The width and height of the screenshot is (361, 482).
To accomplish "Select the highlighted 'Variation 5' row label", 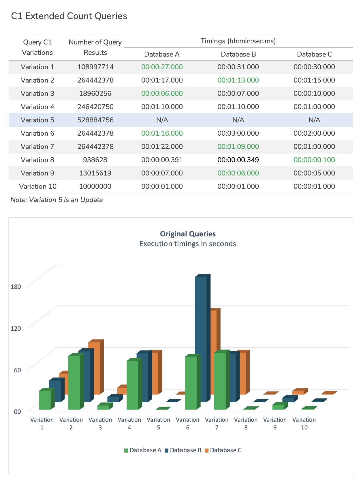I will (37, 120).
